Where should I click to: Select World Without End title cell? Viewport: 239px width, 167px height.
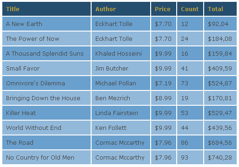(x=46, y=128)
